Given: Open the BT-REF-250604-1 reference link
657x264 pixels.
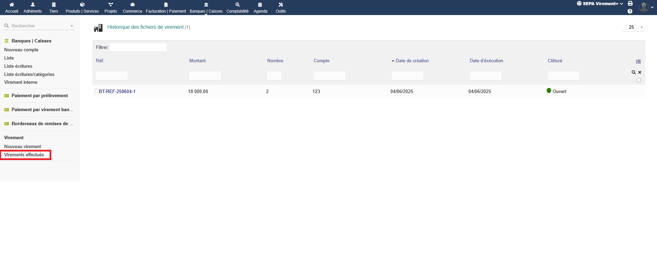Looking at the screenshot, I should point(117,91).
